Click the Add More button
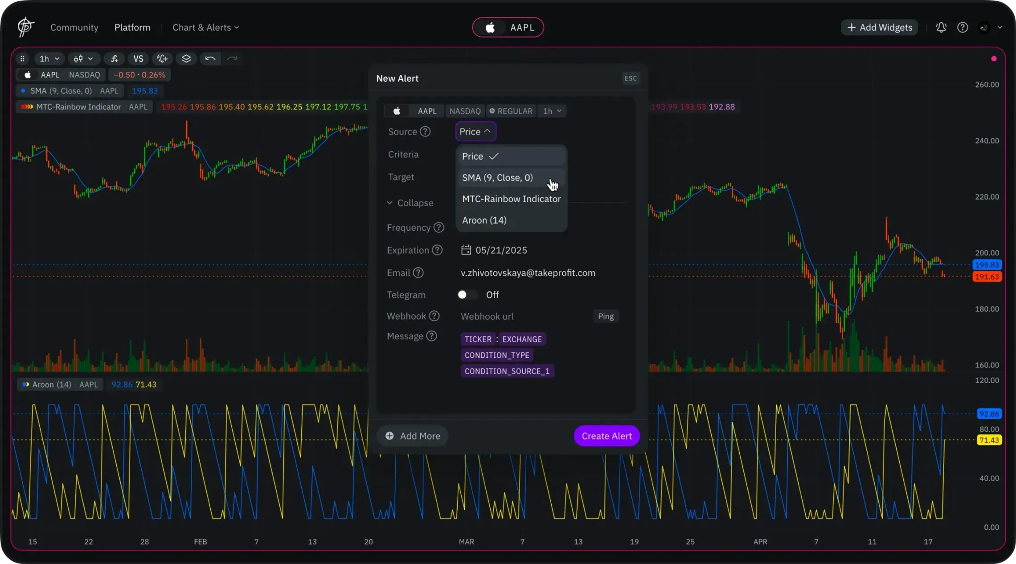 click(x=413, y=436)
